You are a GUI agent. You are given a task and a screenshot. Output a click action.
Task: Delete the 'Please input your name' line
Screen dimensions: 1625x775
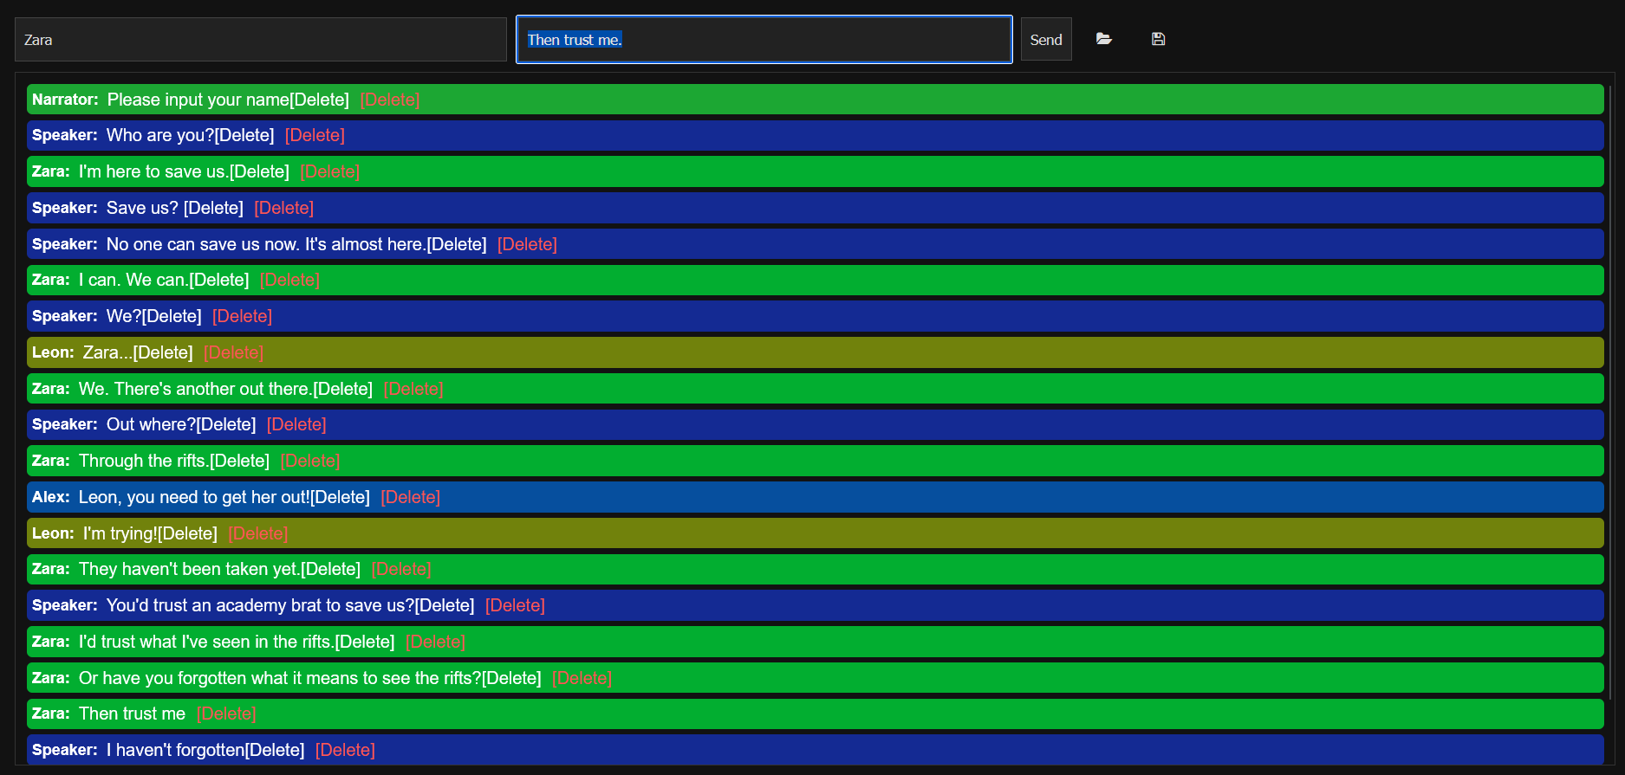coord(390,100)
